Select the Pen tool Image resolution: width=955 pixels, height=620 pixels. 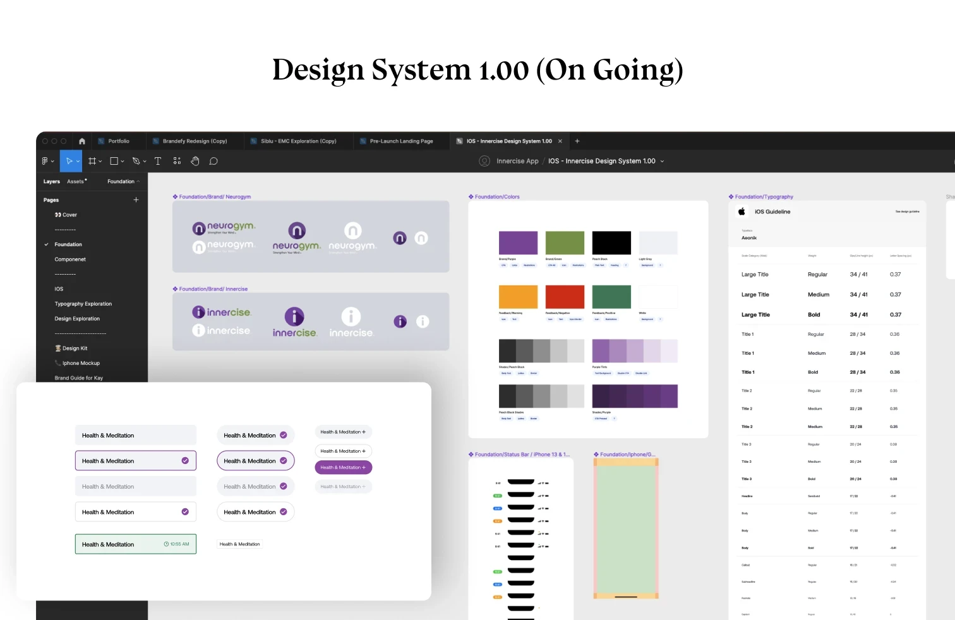pos(136,161)
